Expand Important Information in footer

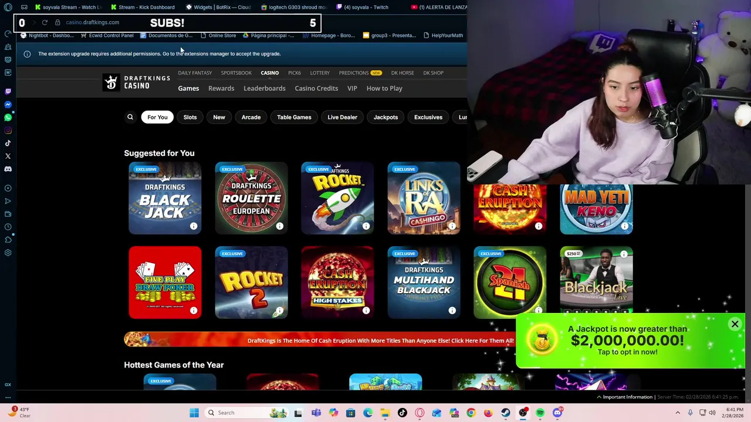[625, 397]
